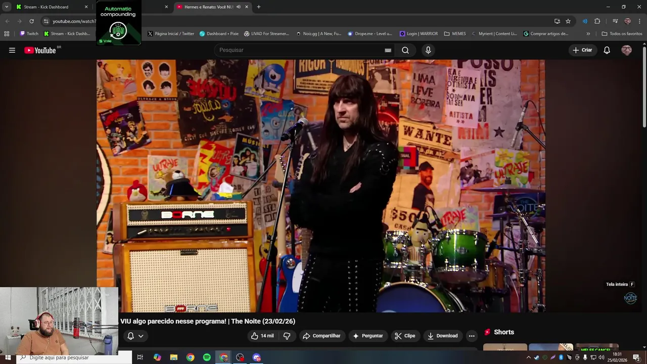Click the video player area

pyautogui.click(x=320, y=186)
